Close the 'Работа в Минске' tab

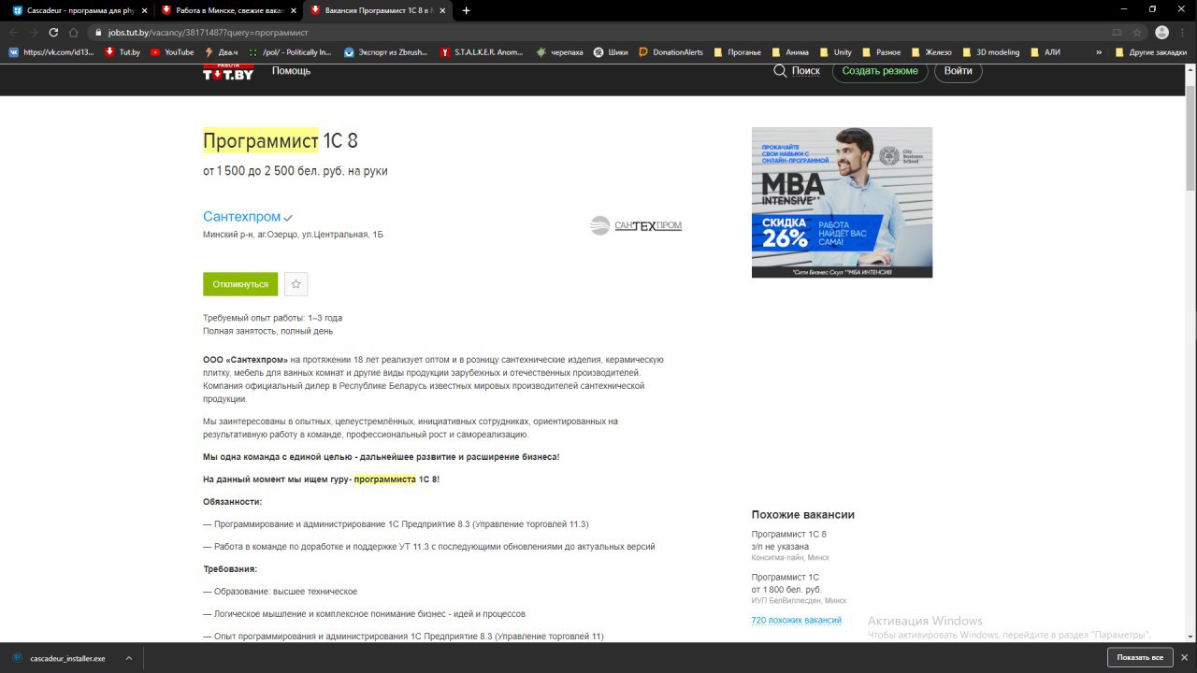tap(294, 10)
